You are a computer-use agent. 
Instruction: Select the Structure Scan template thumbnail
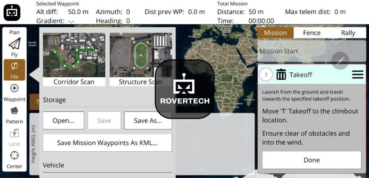141,59
